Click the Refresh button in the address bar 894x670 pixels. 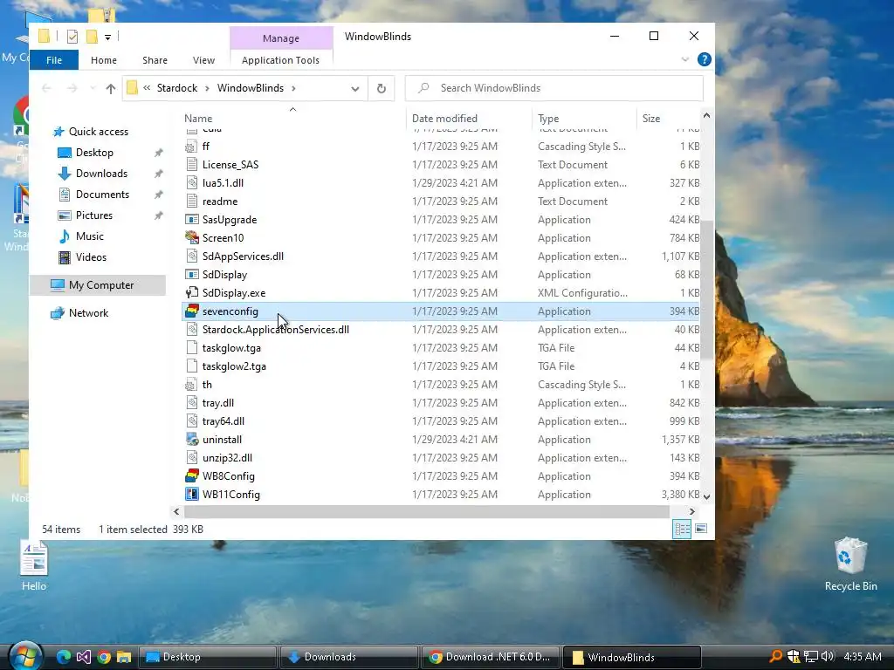pos(382,88)
